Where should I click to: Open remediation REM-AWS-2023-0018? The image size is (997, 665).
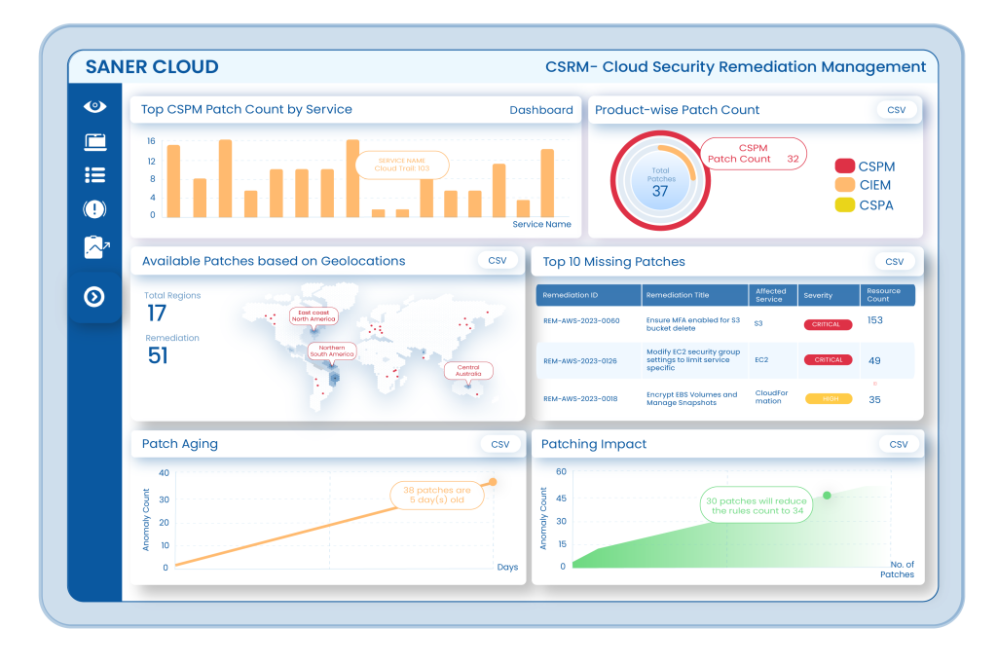pyautogui.click(x=580, y=399)
